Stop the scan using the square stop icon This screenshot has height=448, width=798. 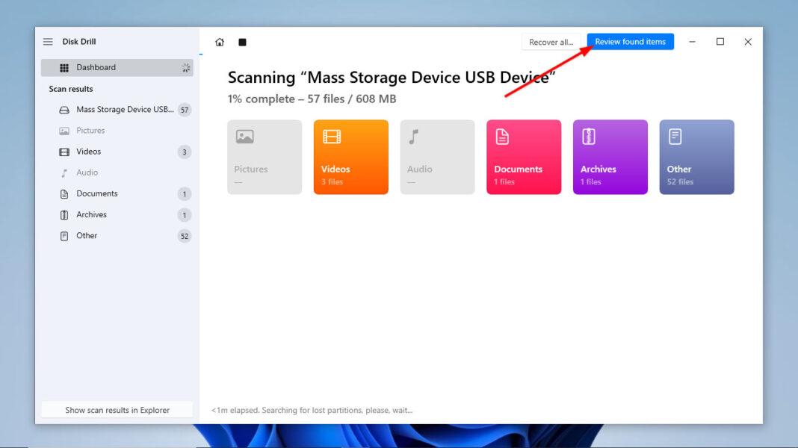point(242,43)
